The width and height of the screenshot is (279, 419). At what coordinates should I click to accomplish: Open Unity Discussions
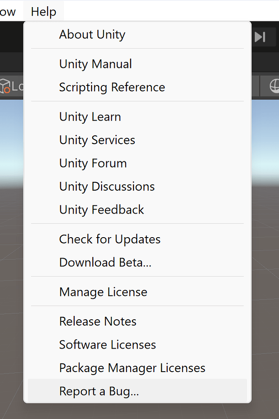107,186
